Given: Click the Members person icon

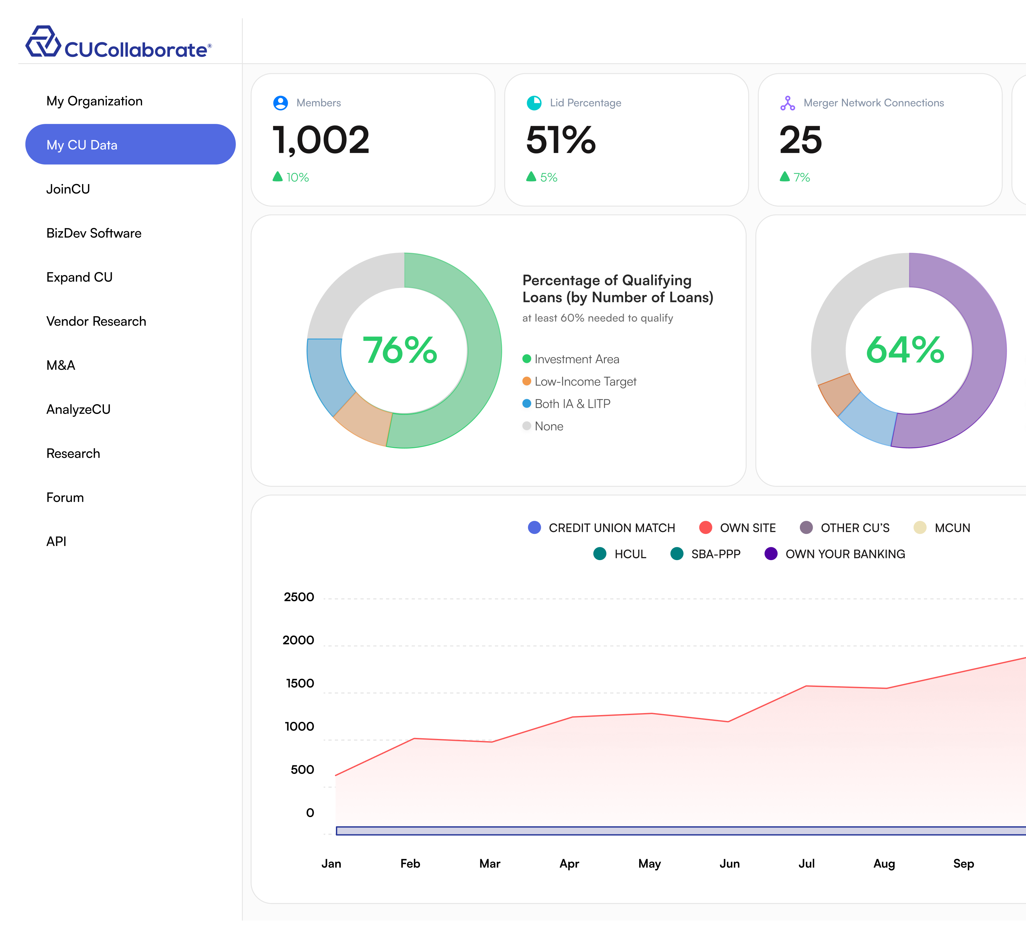Looking at the screenshot, I should 280,103.
